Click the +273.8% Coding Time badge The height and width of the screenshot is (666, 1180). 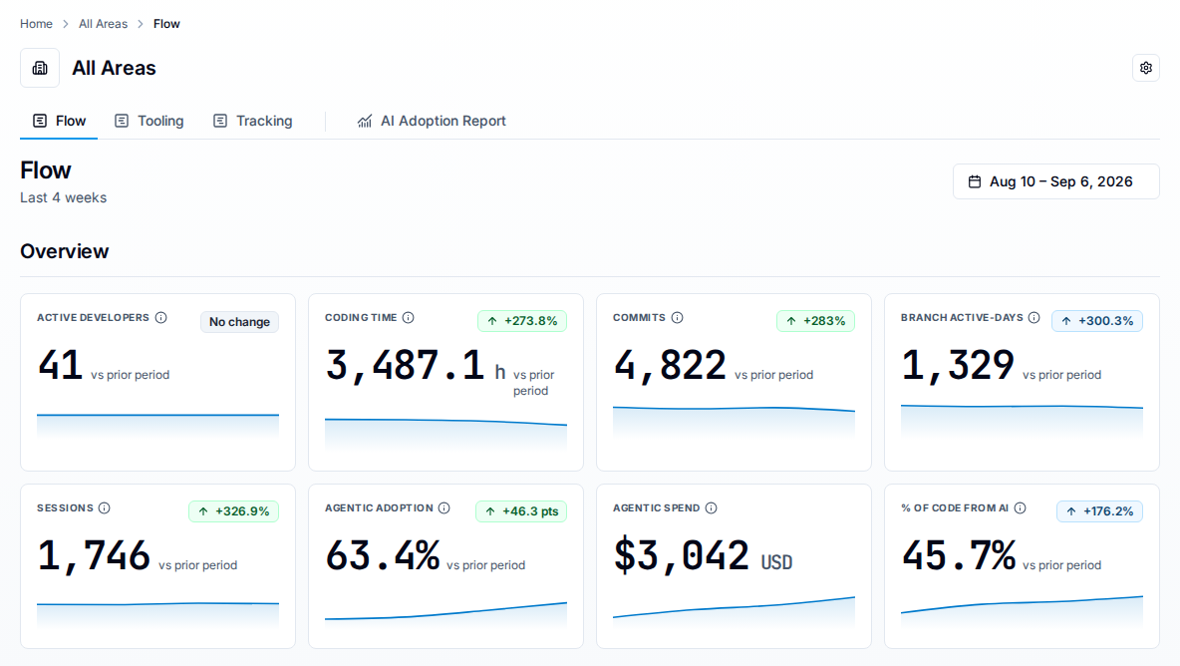coord(522,321)
